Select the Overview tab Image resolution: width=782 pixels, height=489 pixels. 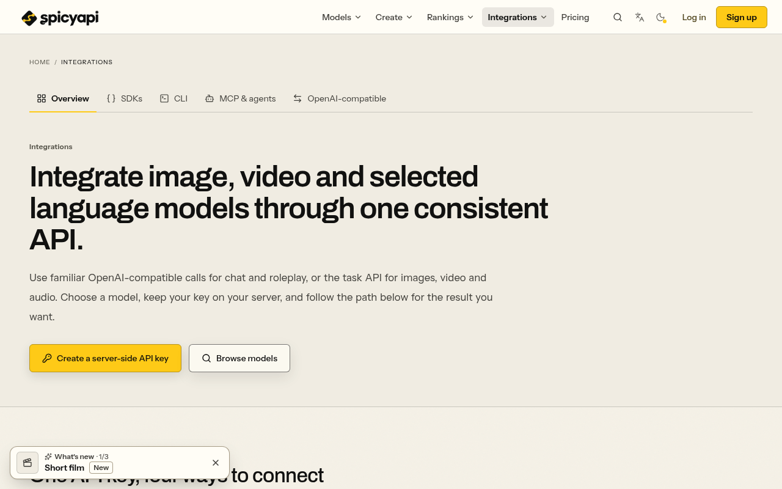[63, 98]
